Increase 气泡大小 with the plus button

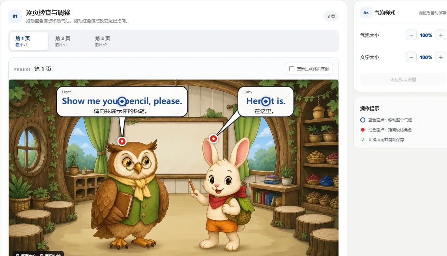point(441,35)
